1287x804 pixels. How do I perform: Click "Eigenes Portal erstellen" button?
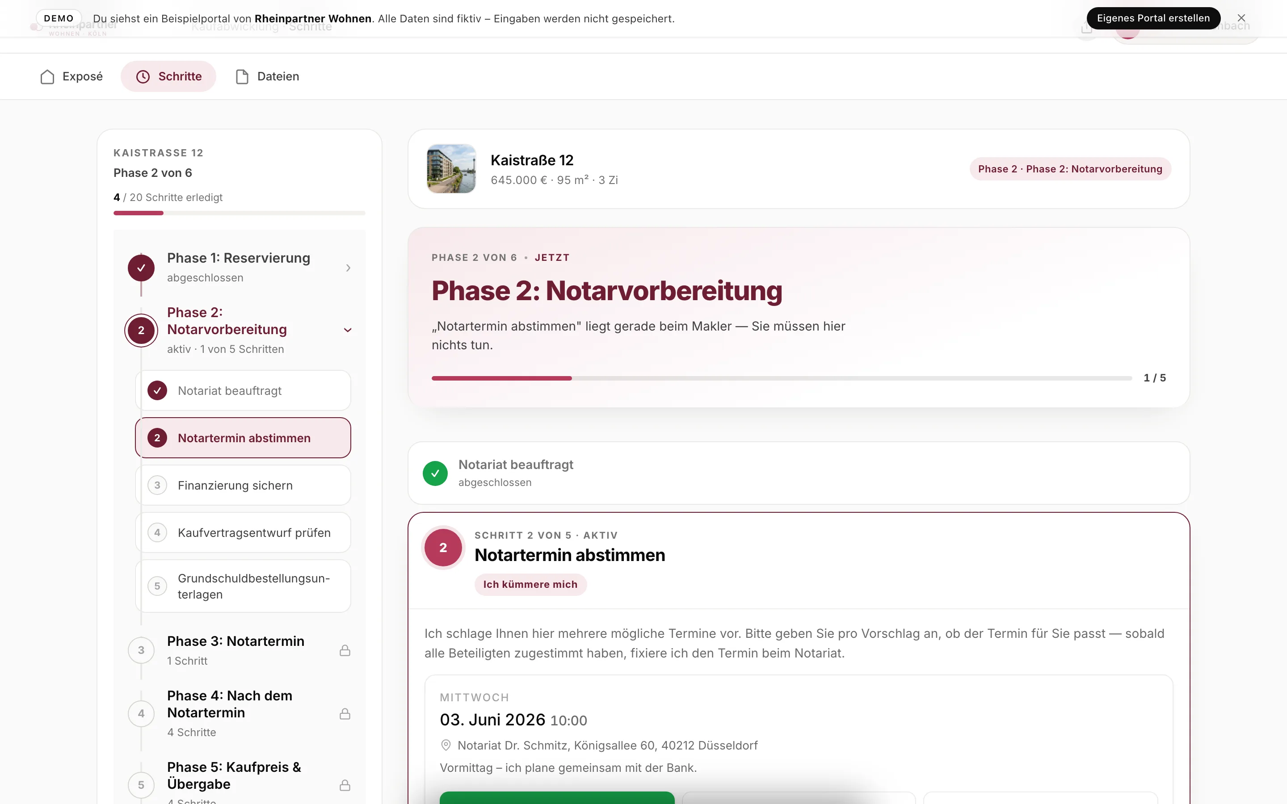pyautogui.click(x=1153, y=18)
